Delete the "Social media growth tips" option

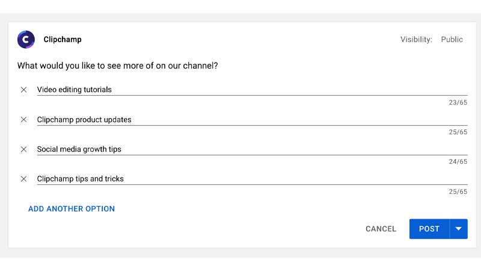23,149
